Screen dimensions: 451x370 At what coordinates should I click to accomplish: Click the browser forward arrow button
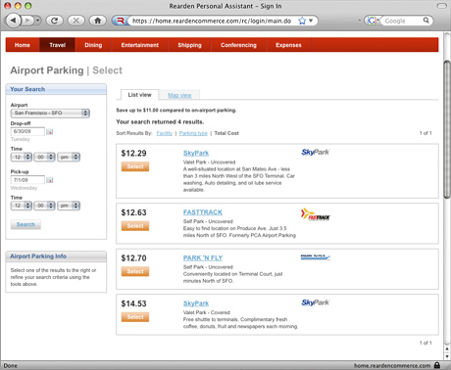[27, 21]
